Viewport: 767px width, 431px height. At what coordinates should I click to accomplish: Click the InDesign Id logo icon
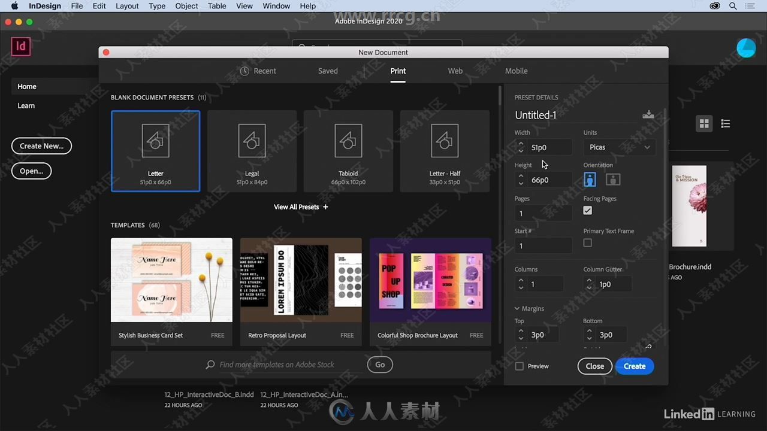(21, 45)
